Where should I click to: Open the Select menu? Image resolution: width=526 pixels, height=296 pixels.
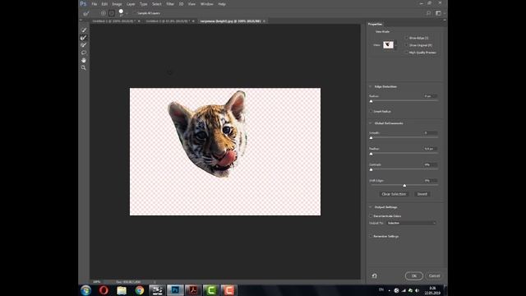[x=157, y=4]
